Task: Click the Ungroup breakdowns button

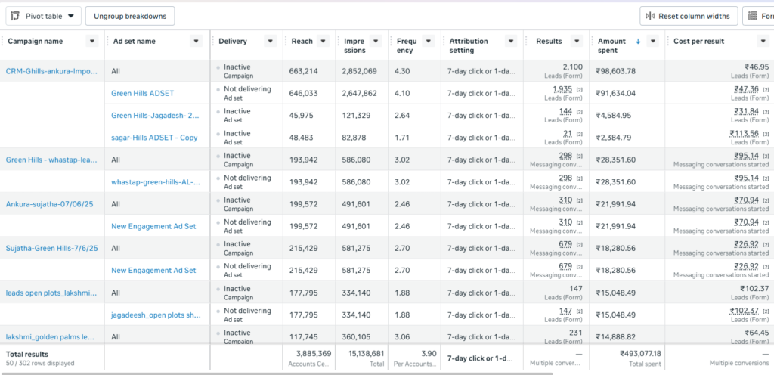Action: pos(130,15)
